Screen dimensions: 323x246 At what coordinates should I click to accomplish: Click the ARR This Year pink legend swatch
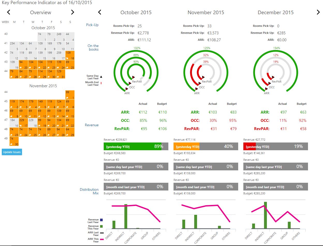[x=102, y=240]
